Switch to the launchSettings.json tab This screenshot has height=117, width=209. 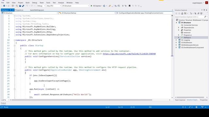37,10
